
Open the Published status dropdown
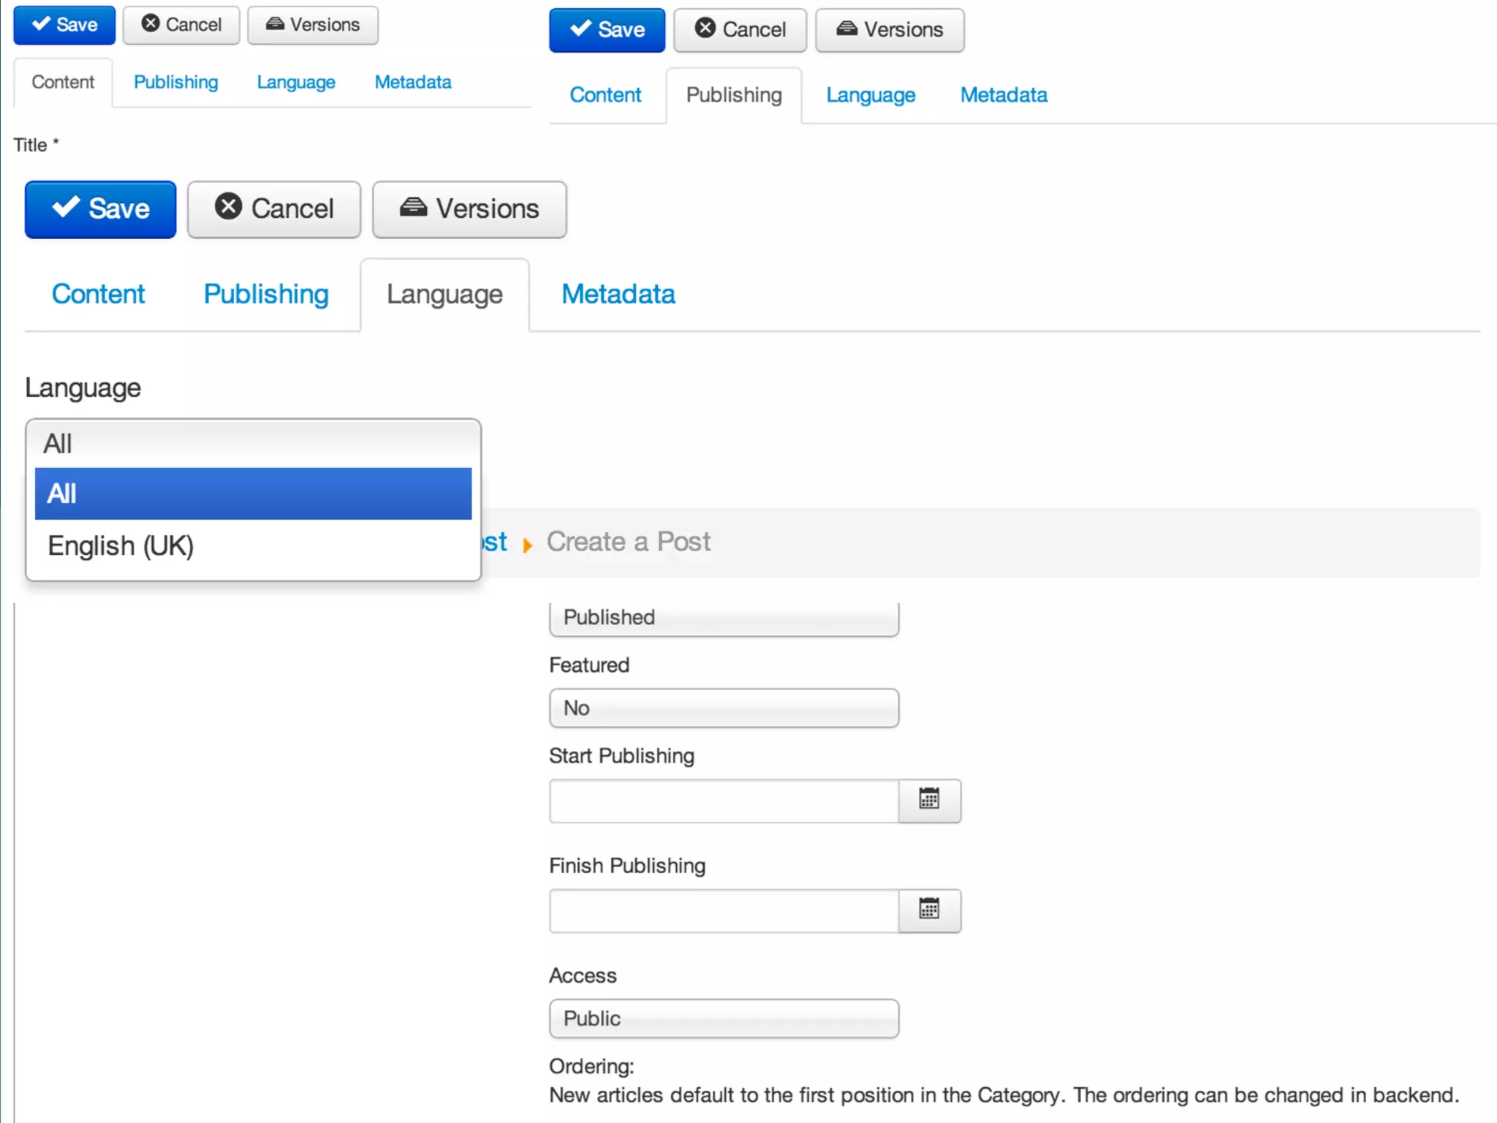(724, 618)
